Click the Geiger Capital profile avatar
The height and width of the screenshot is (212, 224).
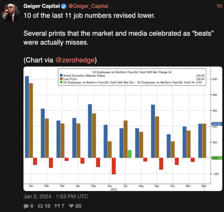pos(10,13)
